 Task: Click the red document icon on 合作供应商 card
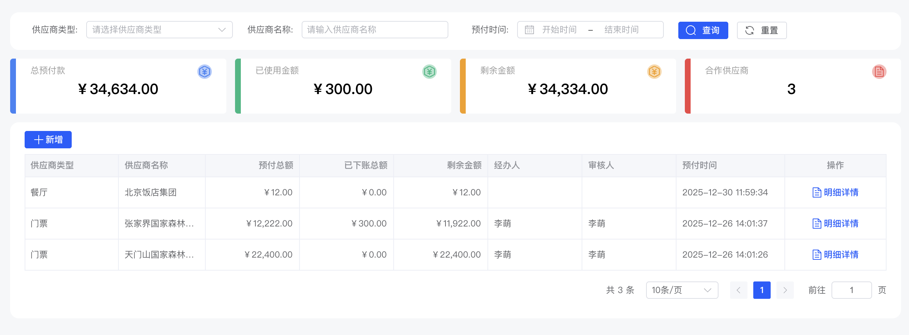tap(879, 72)
